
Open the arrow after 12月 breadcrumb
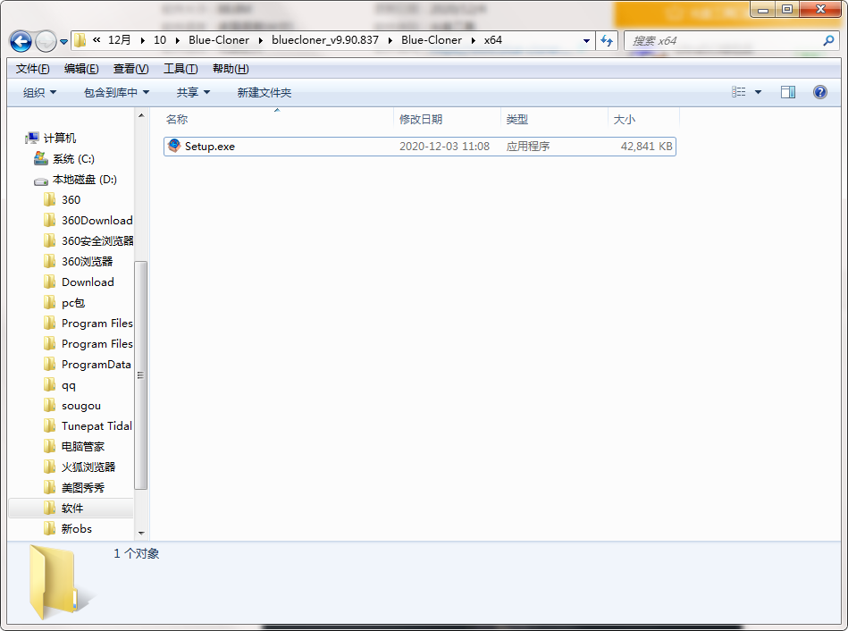143,40
